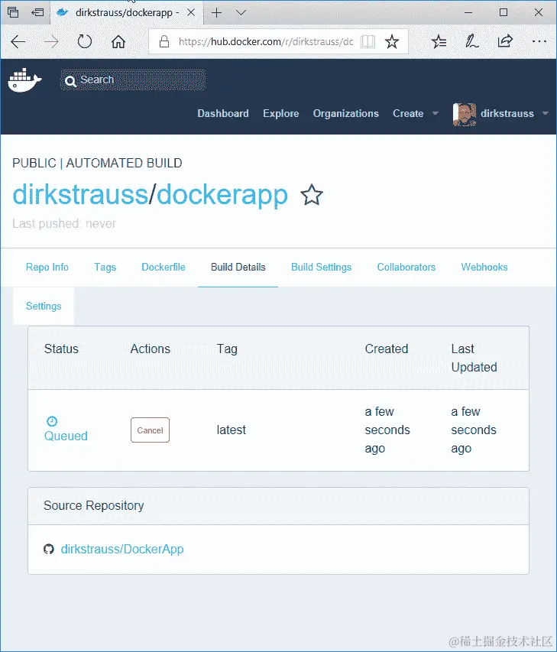Click the dirkstrauss user avatar
The image size is (557, 652).
pyautogui.click(x=465, y=115)
